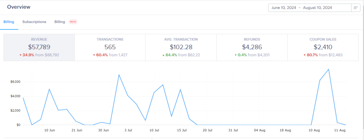Click the Overview page heading
Screen dimensions: 364x140
click(x=18, y=7)
